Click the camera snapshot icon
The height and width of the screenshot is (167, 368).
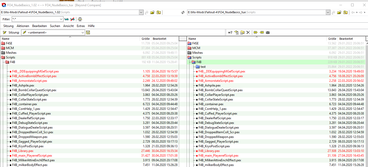(268, 32)
